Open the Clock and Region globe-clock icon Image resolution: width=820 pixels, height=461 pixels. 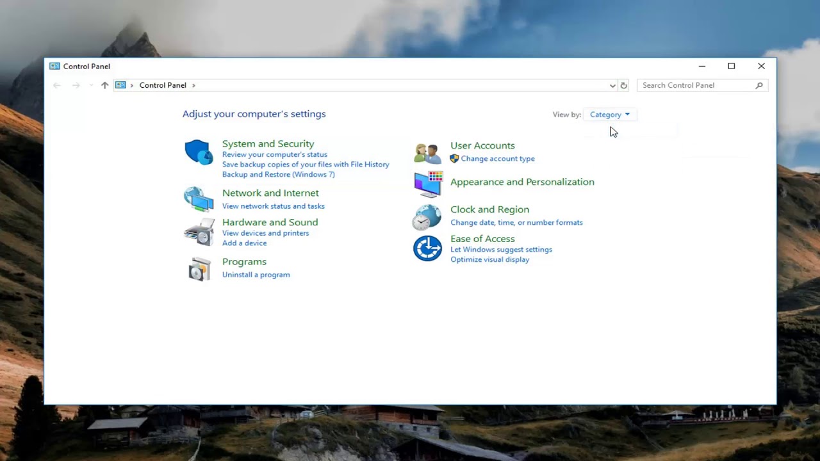pyautogui.click(x=427, y=217)
